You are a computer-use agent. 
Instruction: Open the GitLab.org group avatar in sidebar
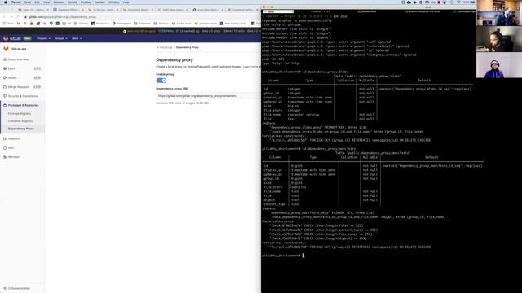click(x=6, y=49)
